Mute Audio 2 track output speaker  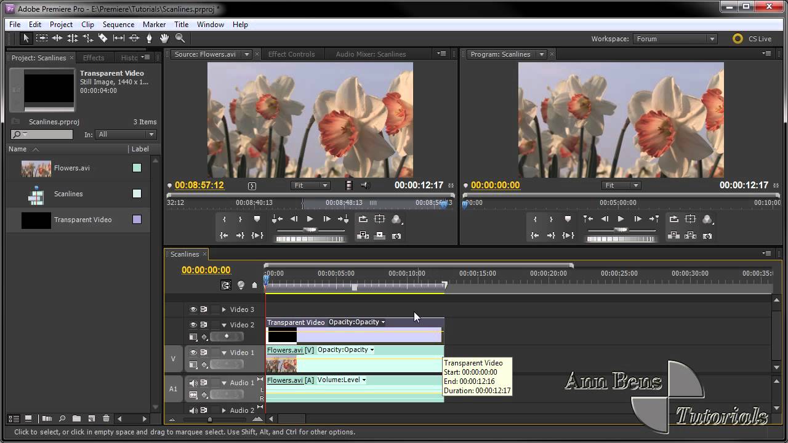coord(193,410)
